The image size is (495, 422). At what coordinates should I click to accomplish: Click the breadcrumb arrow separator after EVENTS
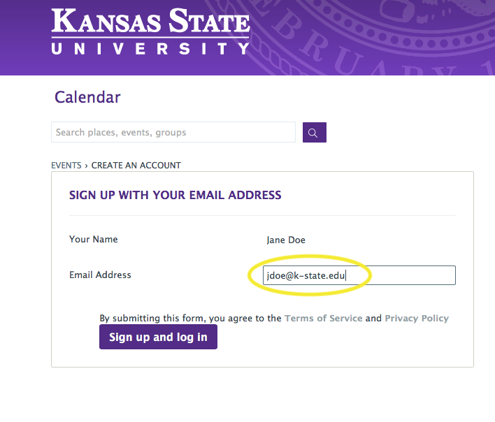click(86, 166)
